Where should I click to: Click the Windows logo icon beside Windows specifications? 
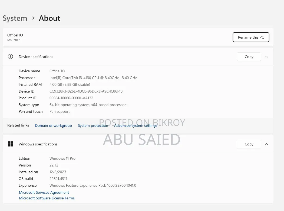click(x=10, y=144)
